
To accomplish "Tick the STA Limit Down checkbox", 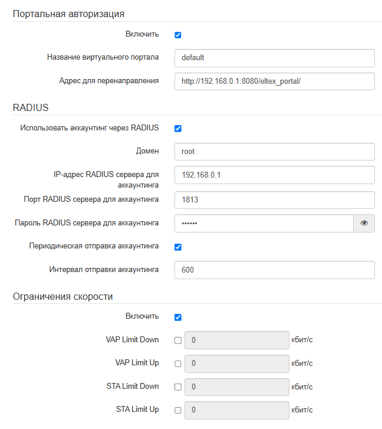I will (178, 387).
